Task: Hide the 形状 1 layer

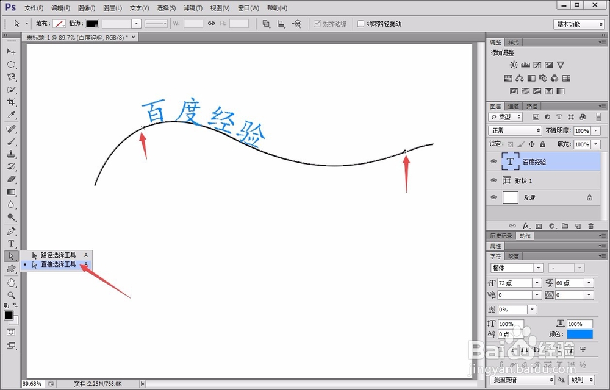Action: click(x=493, y=180)
